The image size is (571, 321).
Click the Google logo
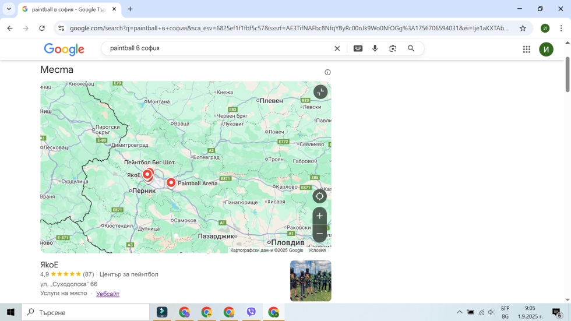coord(64,49)
